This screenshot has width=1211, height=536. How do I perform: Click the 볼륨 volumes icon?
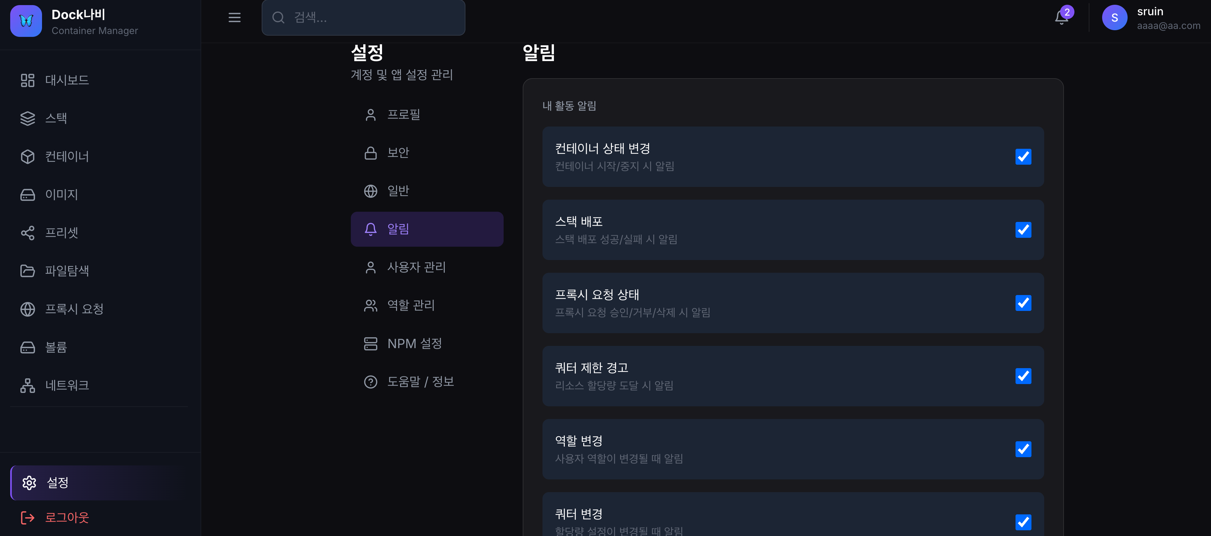[x=28, y=347]
